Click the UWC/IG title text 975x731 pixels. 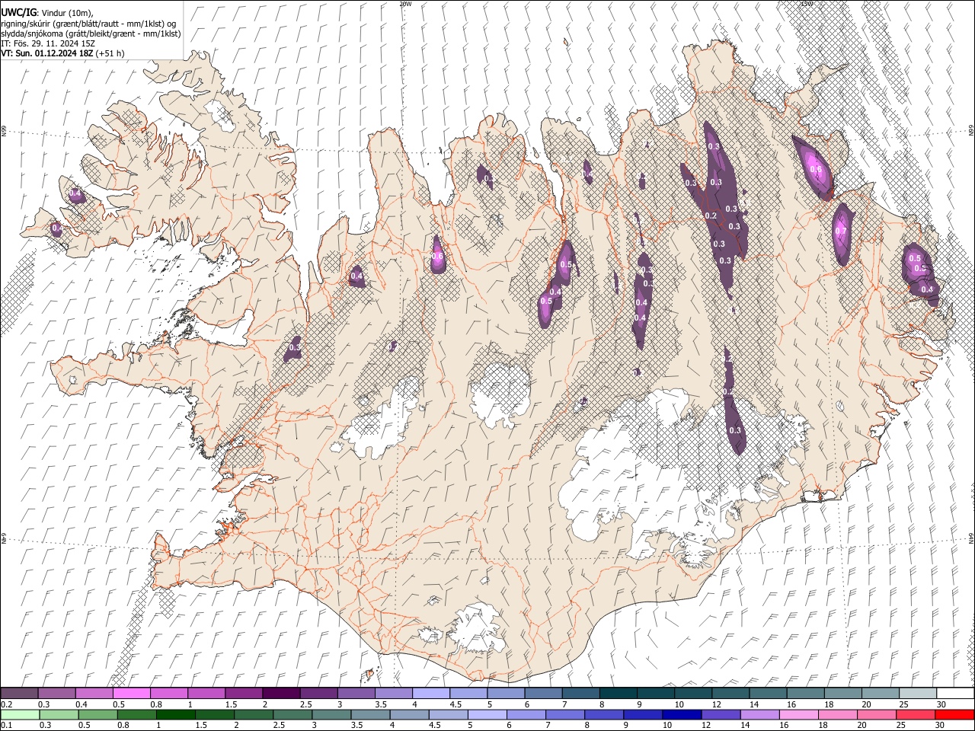[x=18, y=13]
